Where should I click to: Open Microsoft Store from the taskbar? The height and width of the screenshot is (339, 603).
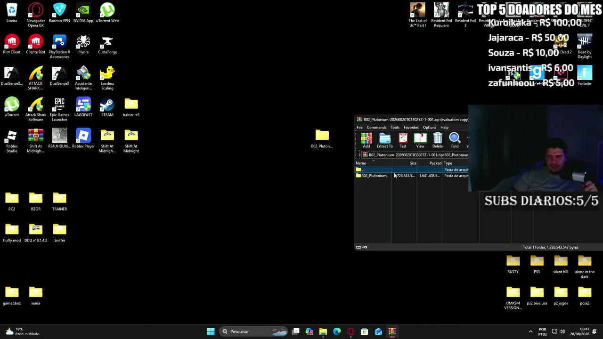(x=364, y=331)
